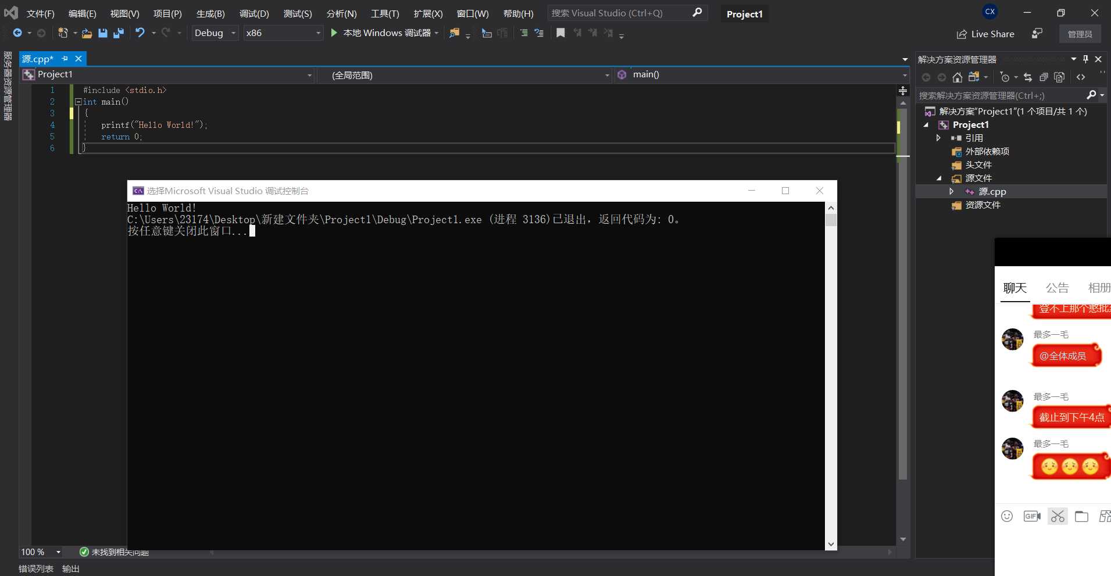This screenshot has height=576, width=1111.
Task: Select the 源.cpp* editor tab
Action: pyautogui.click(x=38, y=59)
